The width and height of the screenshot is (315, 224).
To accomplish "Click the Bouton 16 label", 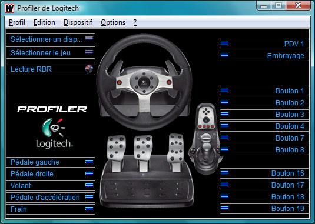I will pyautogui.click(x=288, y=173).
